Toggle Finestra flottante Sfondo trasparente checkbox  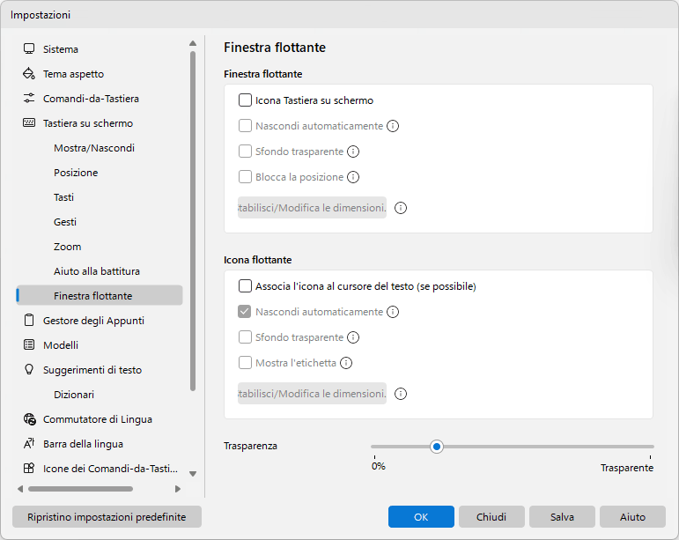[x=245, y=152]
